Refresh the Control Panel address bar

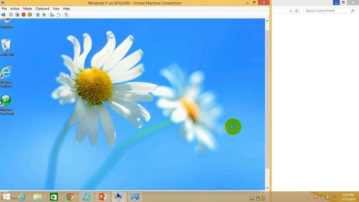297,11
